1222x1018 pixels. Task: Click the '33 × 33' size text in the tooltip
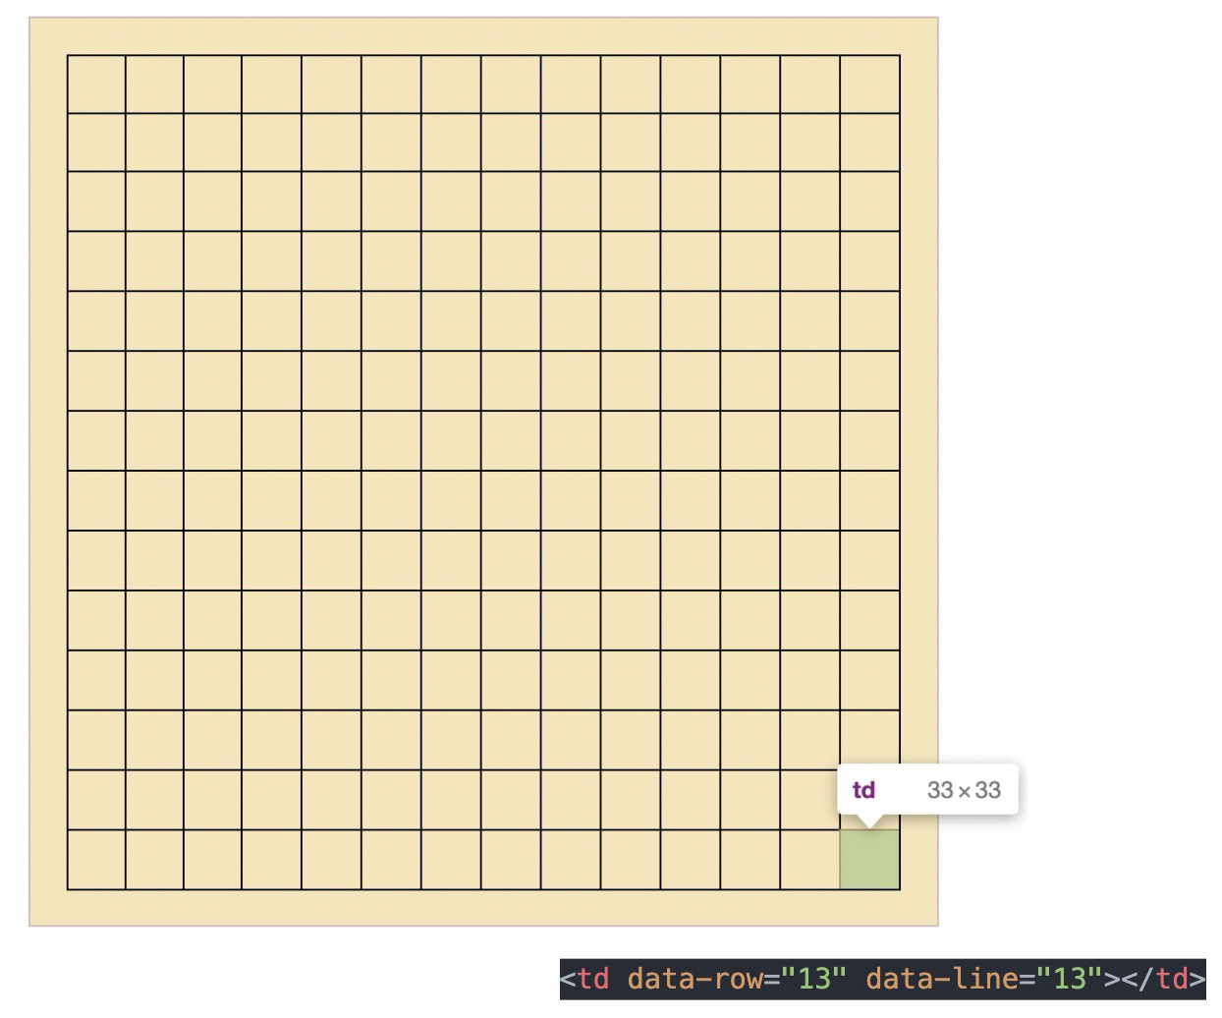964,790
